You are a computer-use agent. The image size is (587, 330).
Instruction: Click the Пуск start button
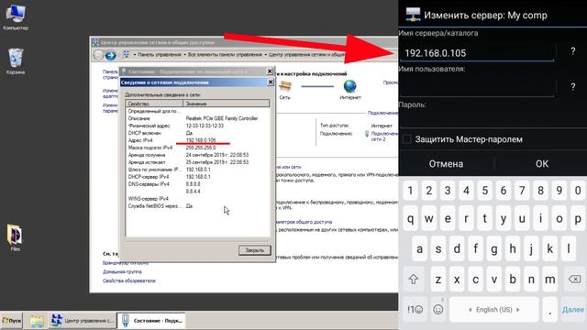tap(12, 321)
